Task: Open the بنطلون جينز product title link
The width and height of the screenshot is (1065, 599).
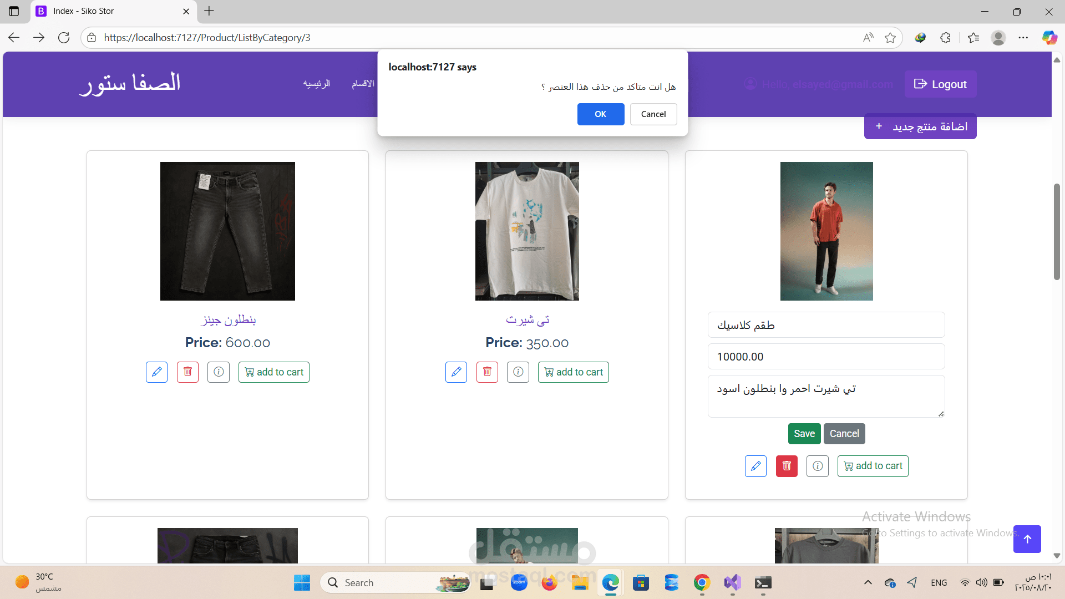Action: (x=228, y=320)
